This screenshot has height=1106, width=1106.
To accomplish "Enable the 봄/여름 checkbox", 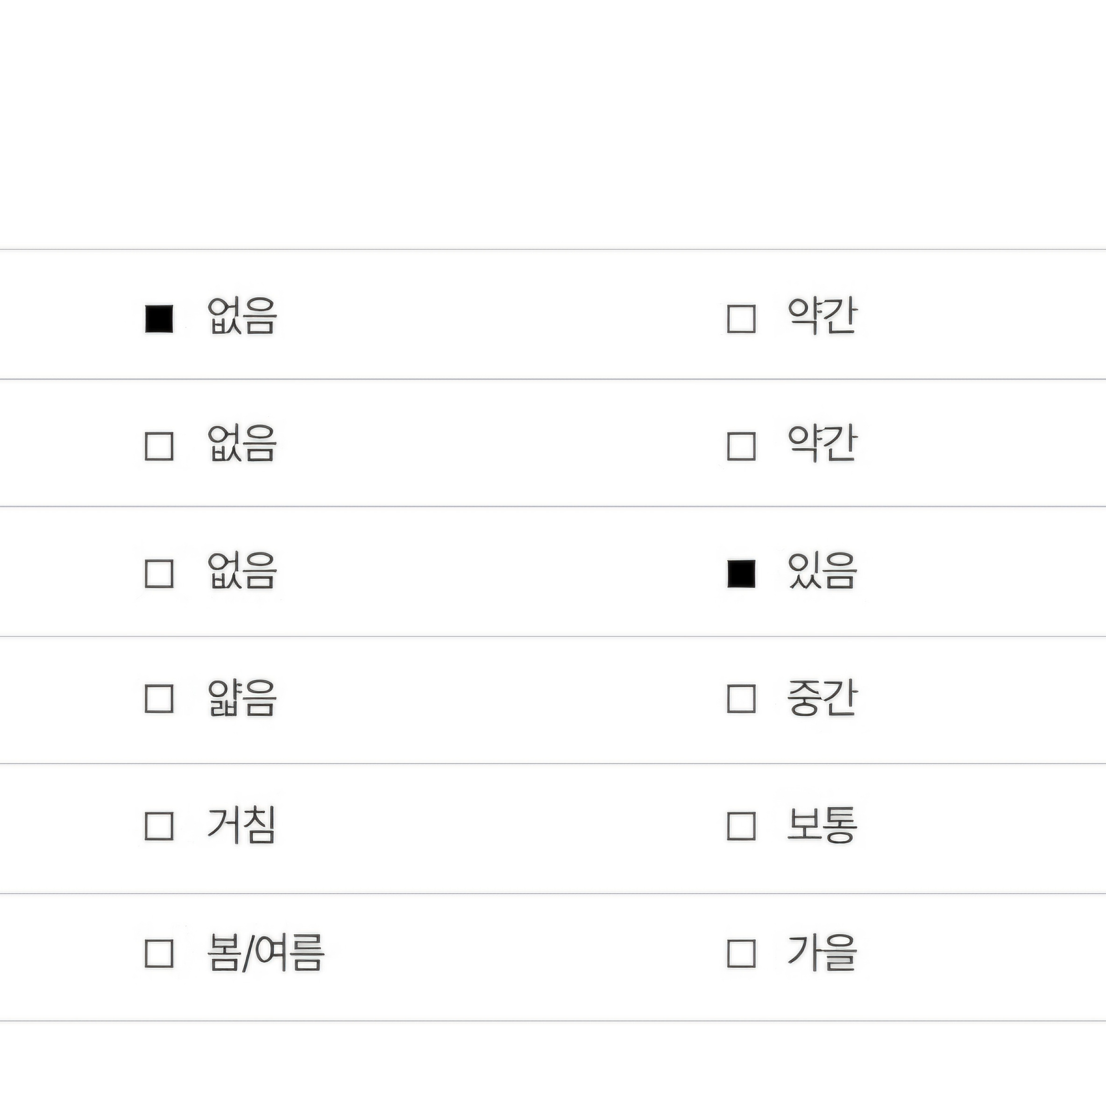I will [x=159, y=953].
